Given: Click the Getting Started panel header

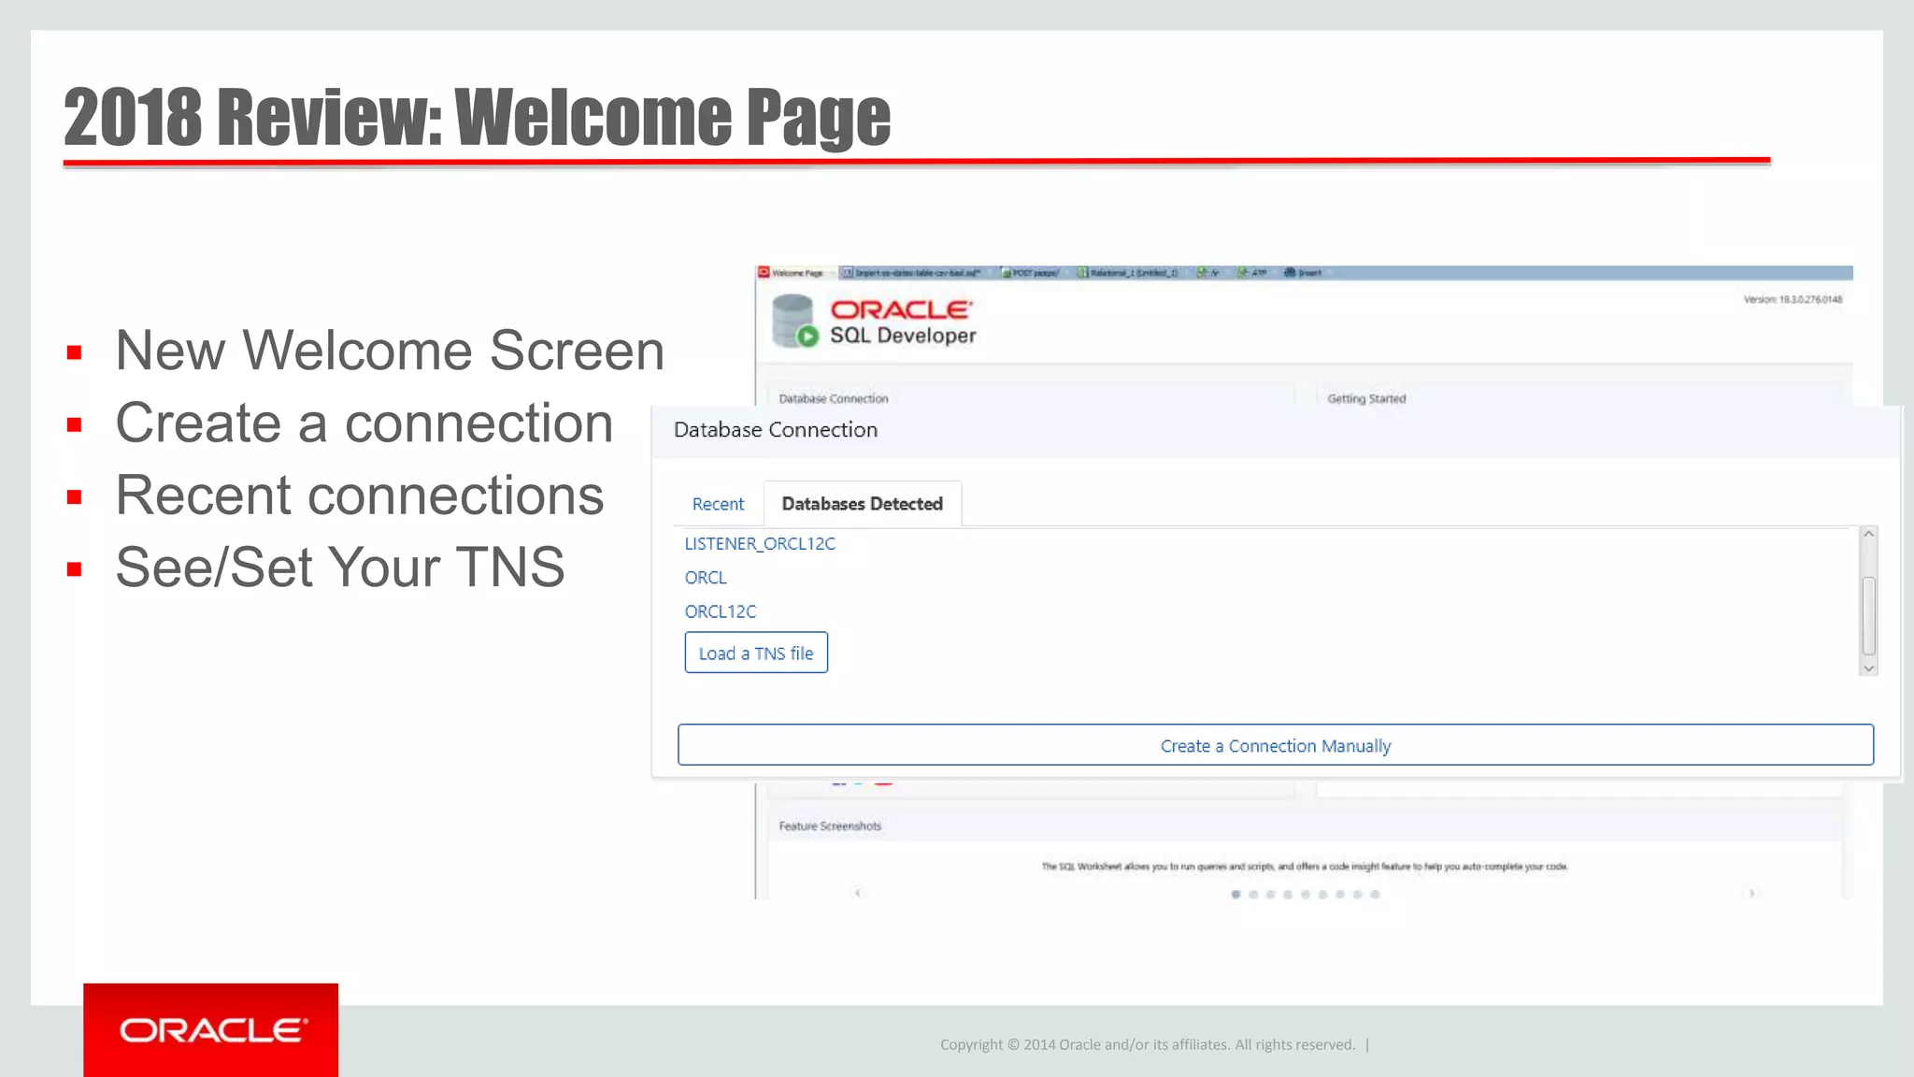Looking at the screenshot, I should [1366, 398].
